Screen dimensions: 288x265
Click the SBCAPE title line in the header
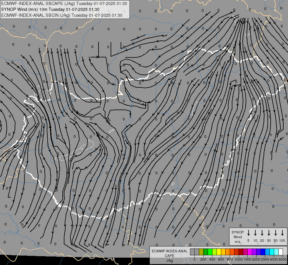click(64, 4)
